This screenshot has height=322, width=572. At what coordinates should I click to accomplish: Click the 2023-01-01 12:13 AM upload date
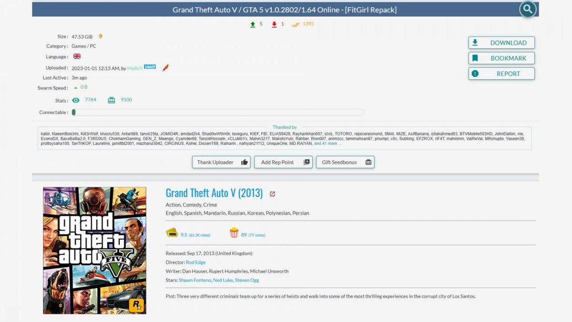click(x=95, y=68)
